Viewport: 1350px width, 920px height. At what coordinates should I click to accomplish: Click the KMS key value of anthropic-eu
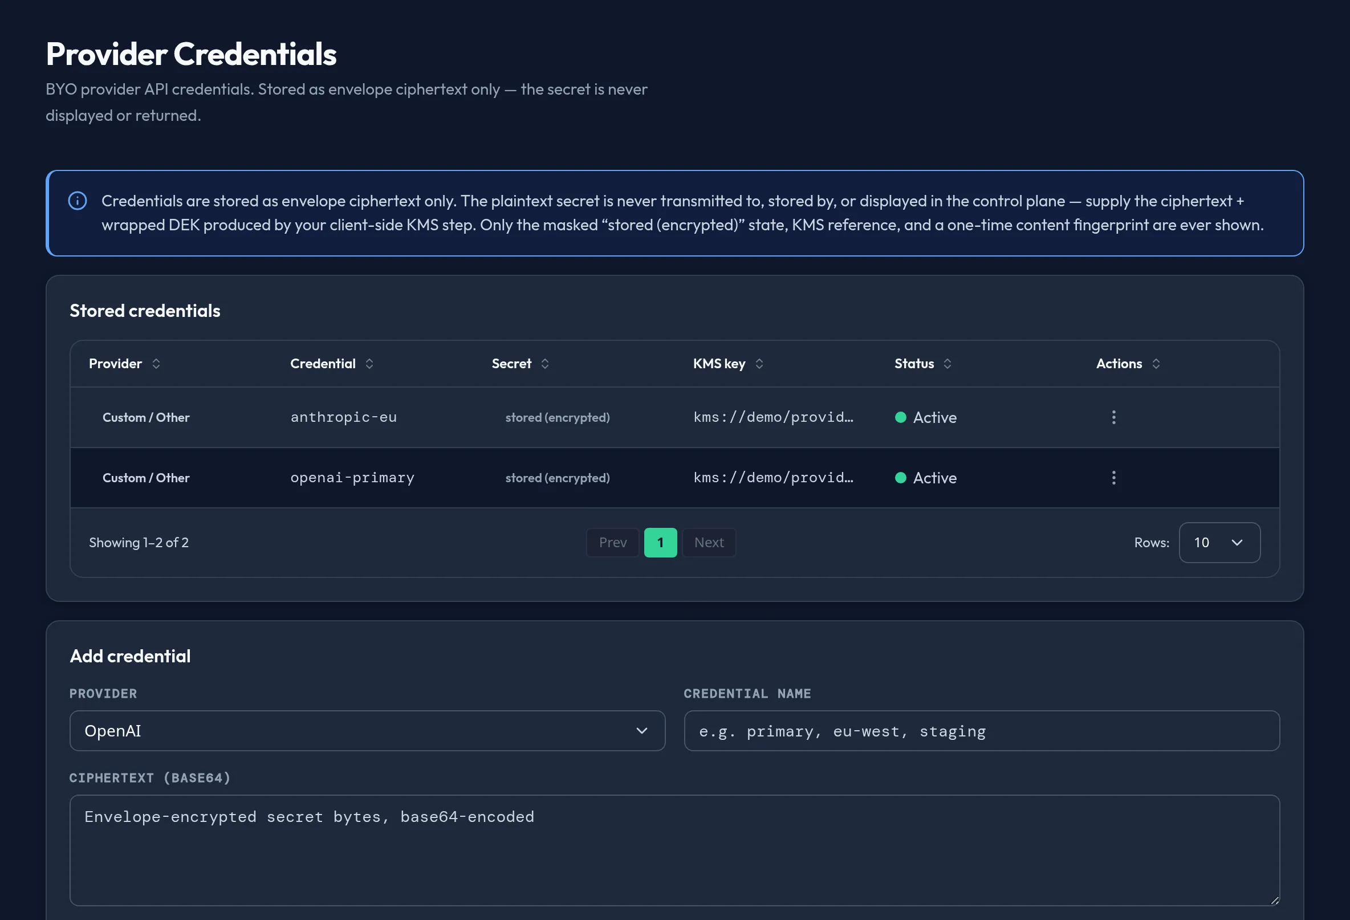[x=773, y=417]
